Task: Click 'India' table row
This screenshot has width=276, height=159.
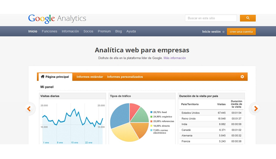Action: 211,124
